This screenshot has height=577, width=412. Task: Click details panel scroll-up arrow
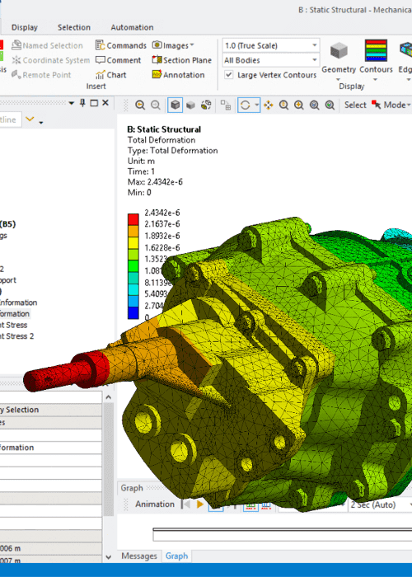[x=108, y=397]
